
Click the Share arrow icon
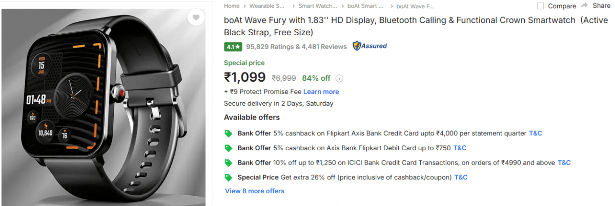[584, 6]
